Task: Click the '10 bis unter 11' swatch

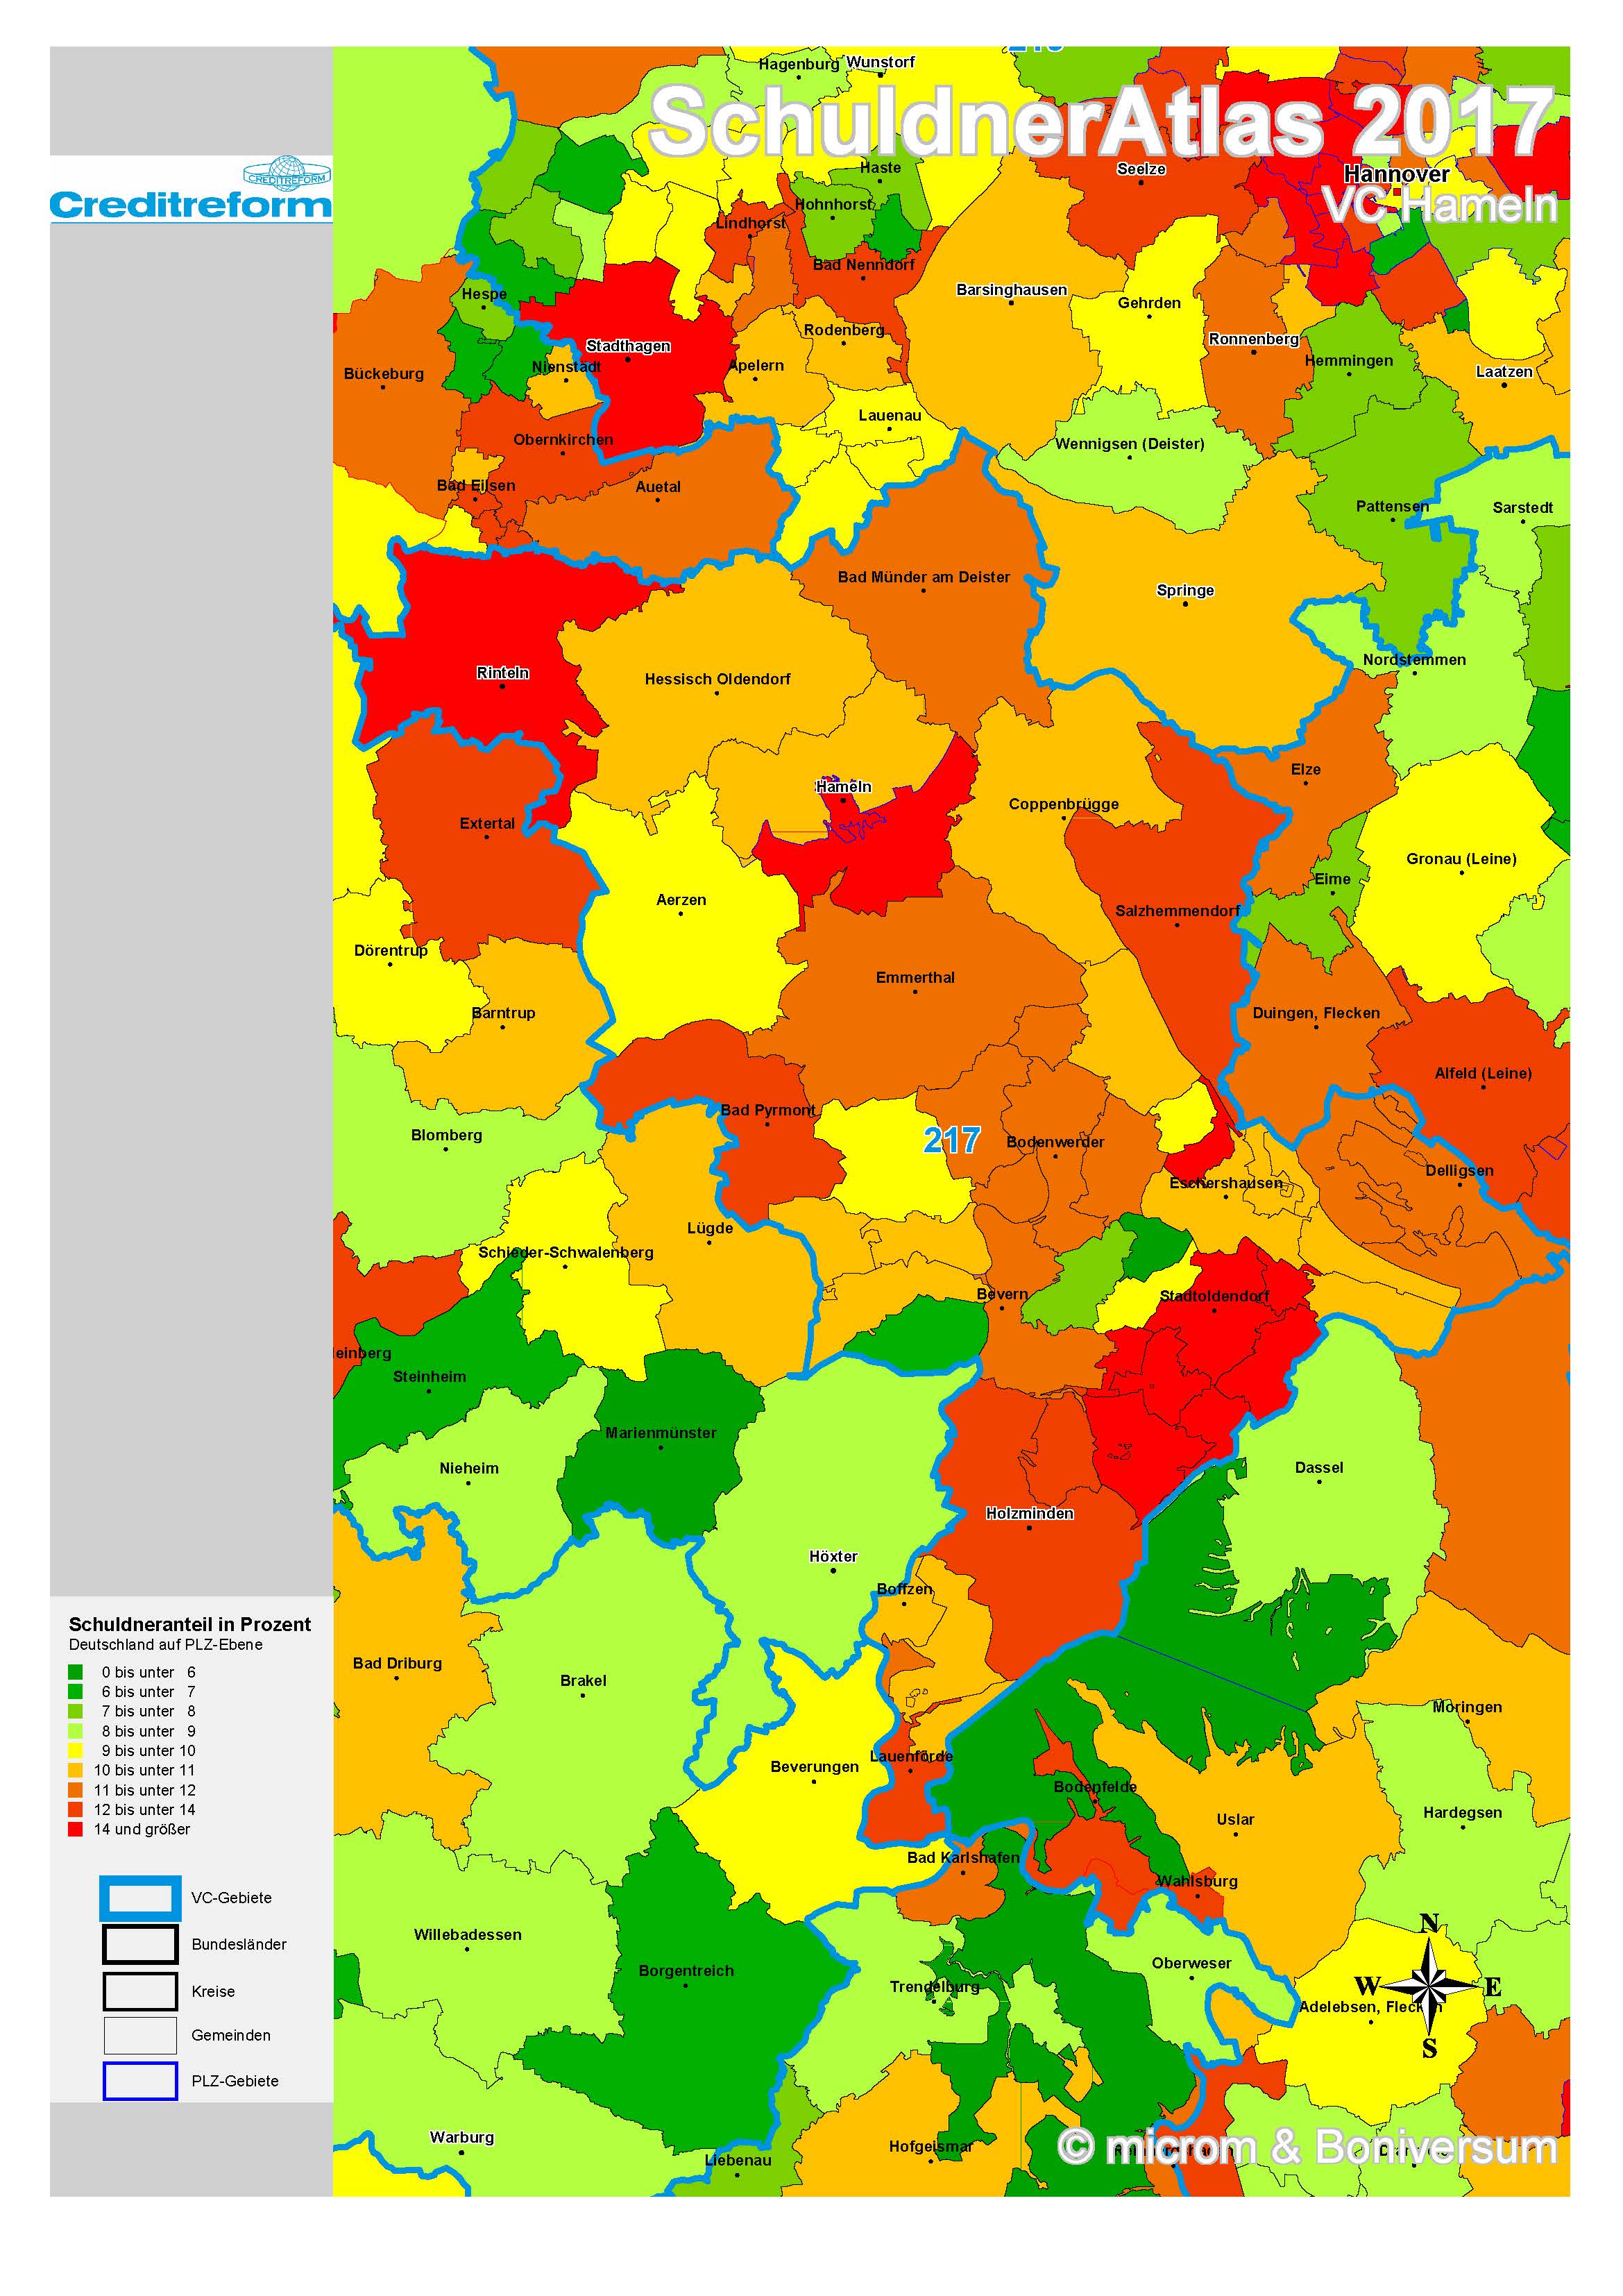Action: coord(75,1770)
